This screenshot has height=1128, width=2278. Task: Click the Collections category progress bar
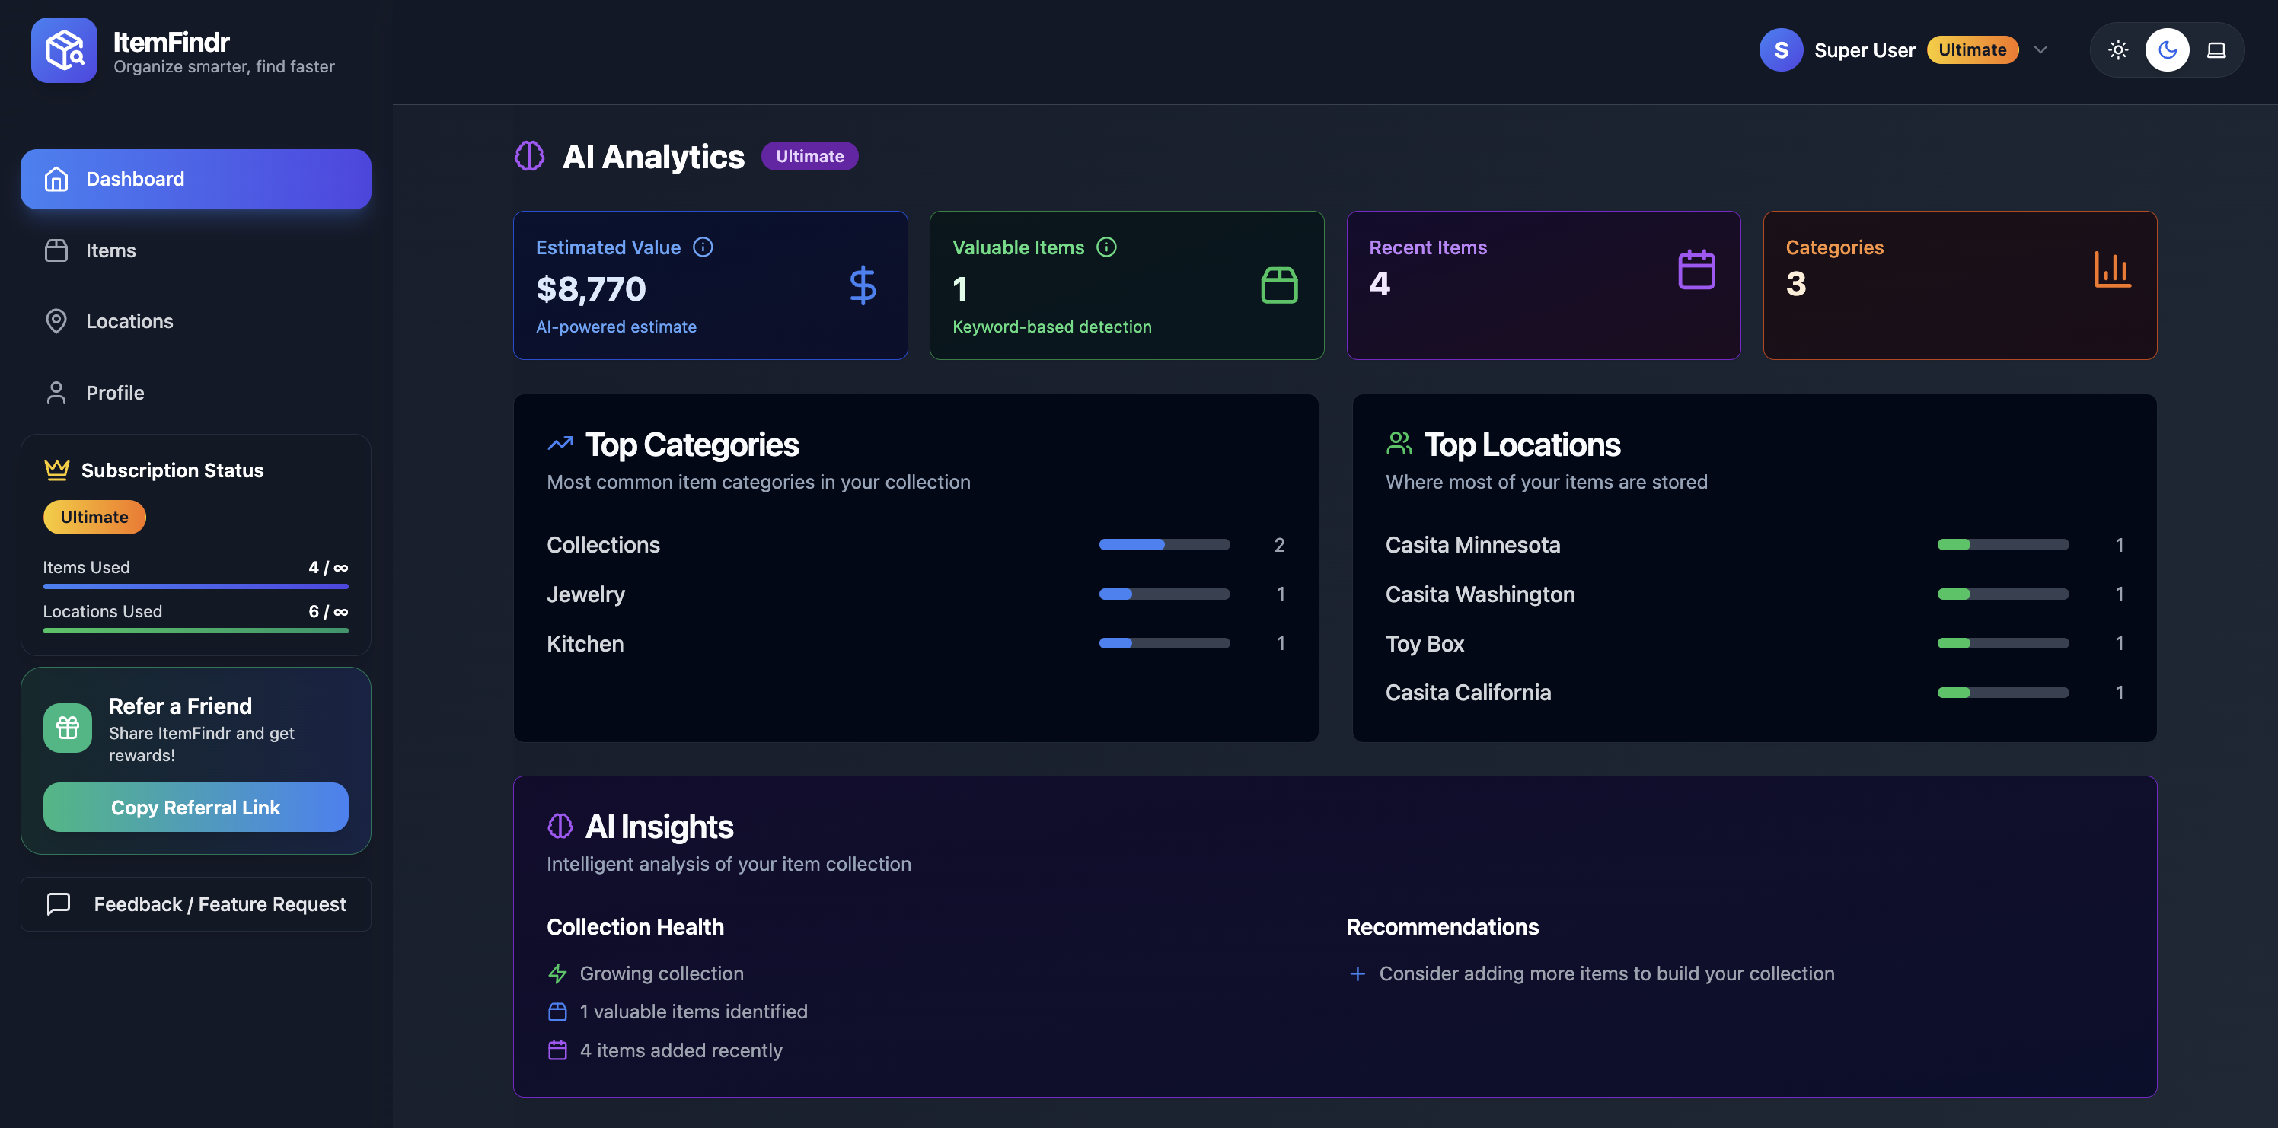[x=1164, y=544]
